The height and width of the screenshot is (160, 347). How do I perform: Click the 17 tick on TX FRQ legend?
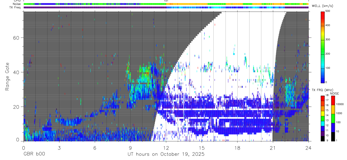click(x=327, y=101)
